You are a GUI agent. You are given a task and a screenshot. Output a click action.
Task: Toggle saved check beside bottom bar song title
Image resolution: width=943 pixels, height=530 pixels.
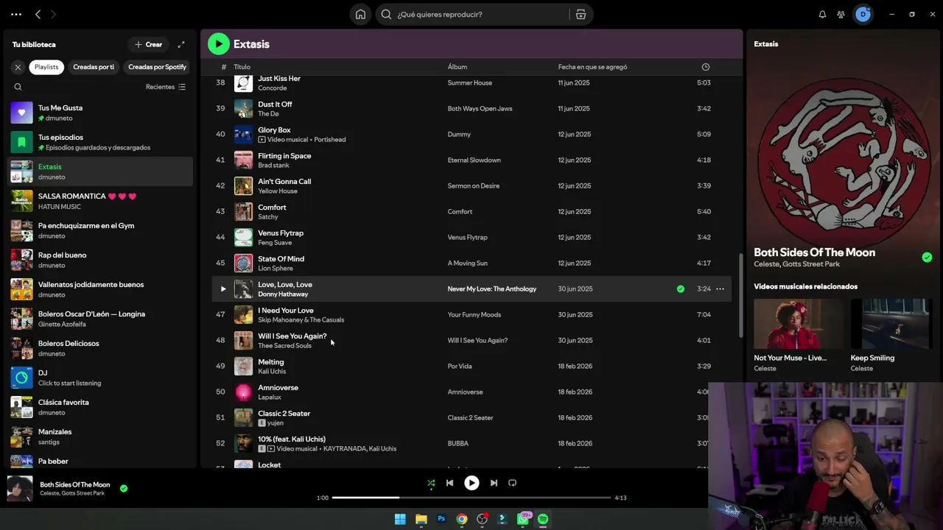[124, 488]
